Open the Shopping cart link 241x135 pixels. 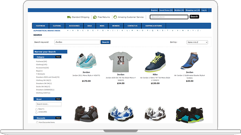point(192,10)
